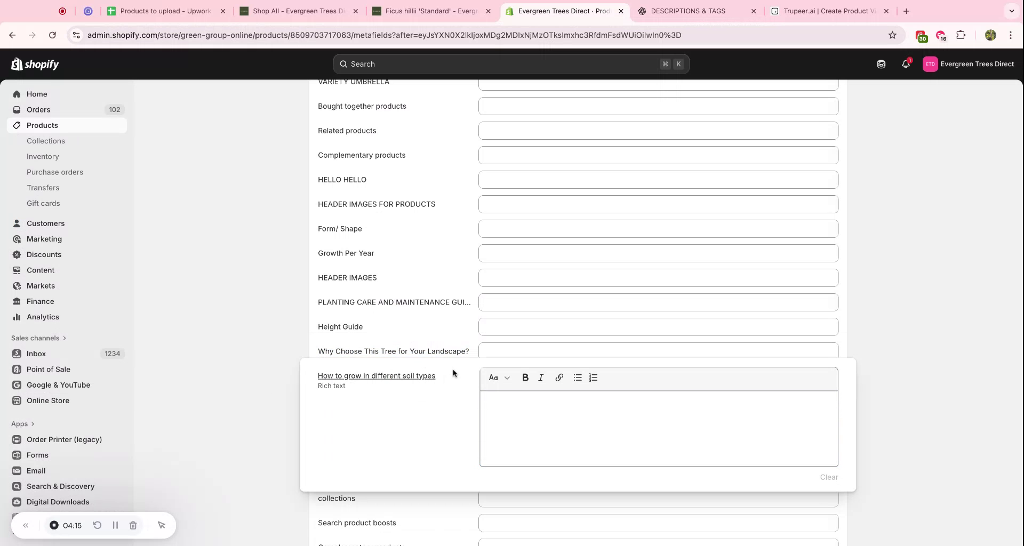Insert a link in the rich text editor

[x=559, y=378]
